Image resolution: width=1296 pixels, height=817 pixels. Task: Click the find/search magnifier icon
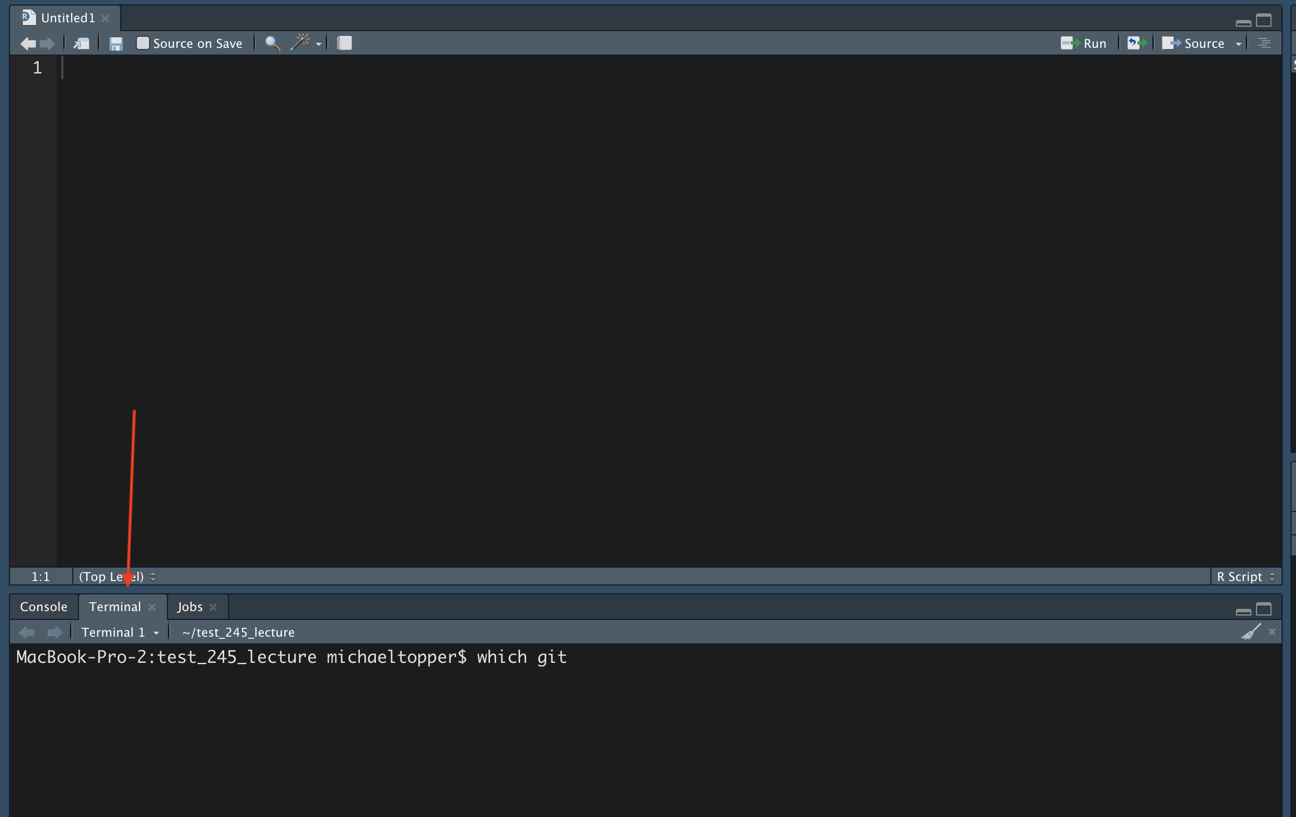(272, 43)
